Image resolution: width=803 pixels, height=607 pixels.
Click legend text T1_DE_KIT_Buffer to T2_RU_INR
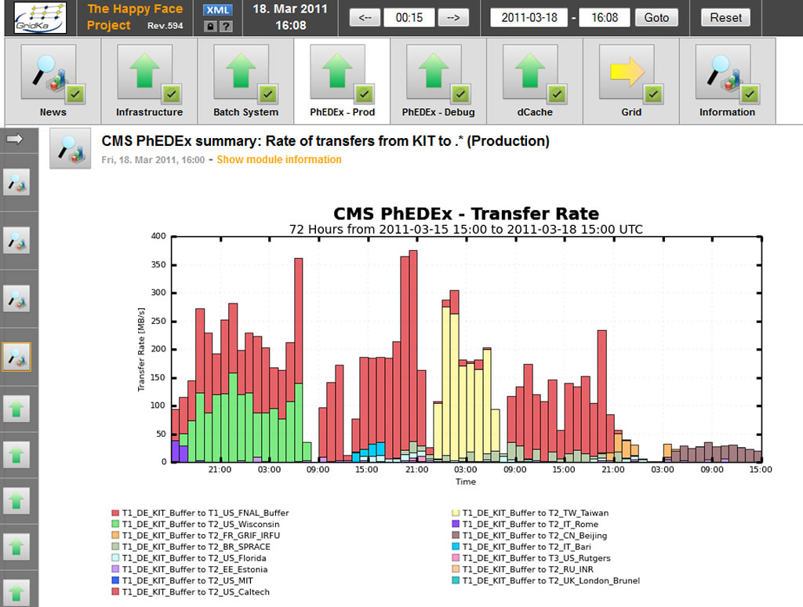point(528,569)
